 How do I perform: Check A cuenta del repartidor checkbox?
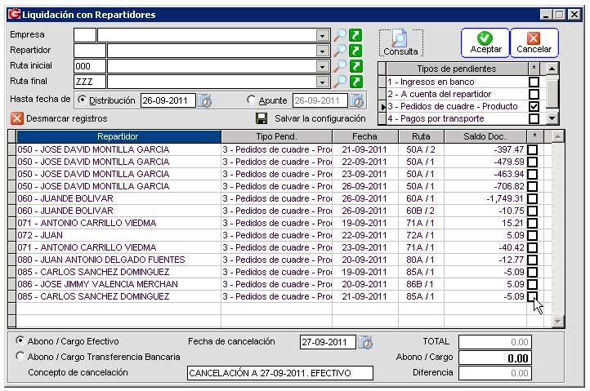point(534,94)
